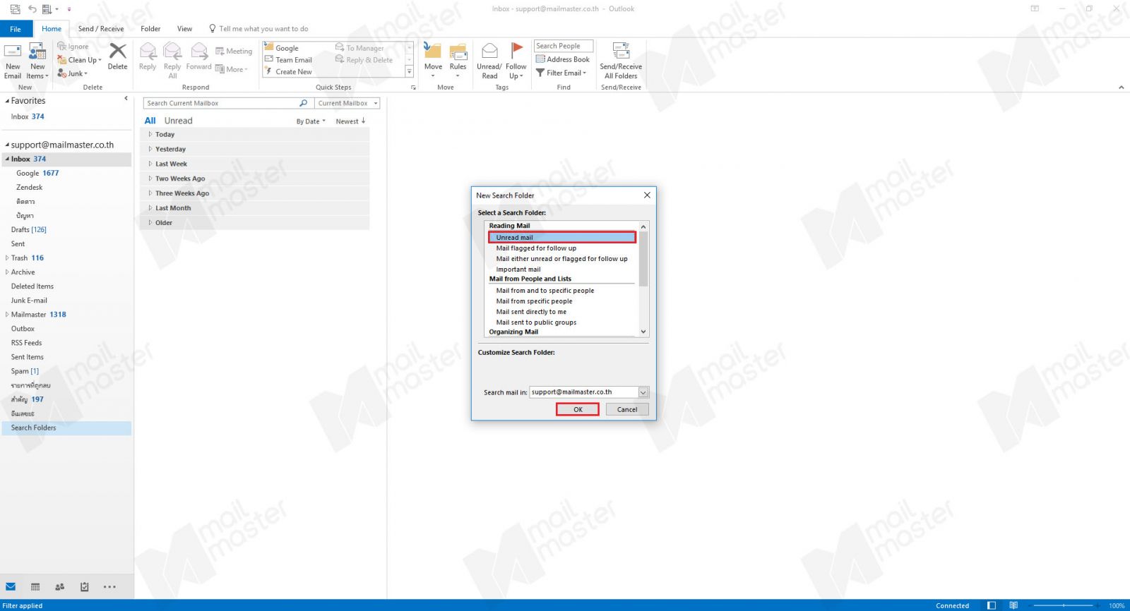1130x611 pixels.
Task: Switch to the Home tab
Action: (x=52, y=29)
